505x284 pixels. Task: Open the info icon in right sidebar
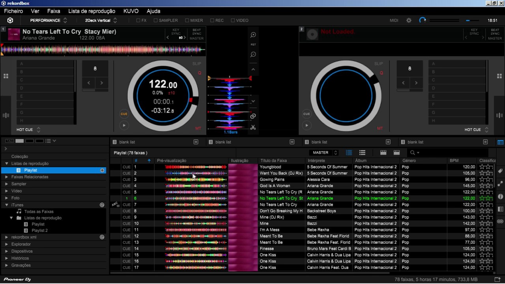[501, 196]
